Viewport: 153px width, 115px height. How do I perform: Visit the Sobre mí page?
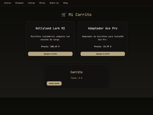tap(54, 3)
